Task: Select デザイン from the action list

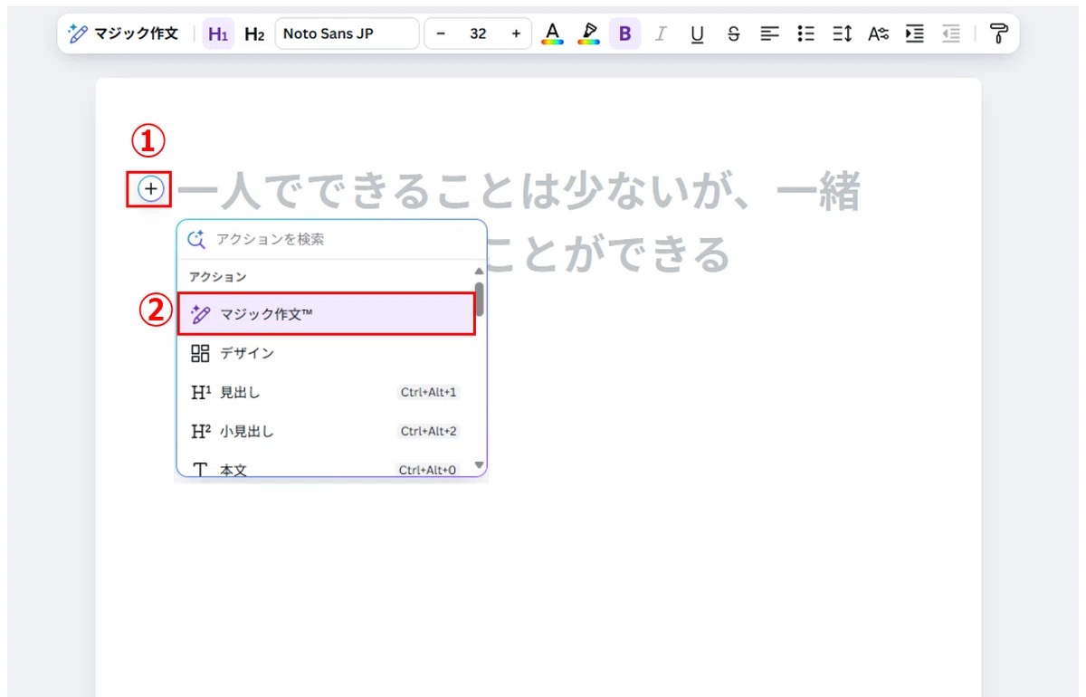Action: click(326, 353)
